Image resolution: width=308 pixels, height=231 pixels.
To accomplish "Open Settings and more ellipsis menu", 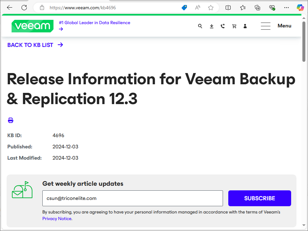I will click(286, 8).
